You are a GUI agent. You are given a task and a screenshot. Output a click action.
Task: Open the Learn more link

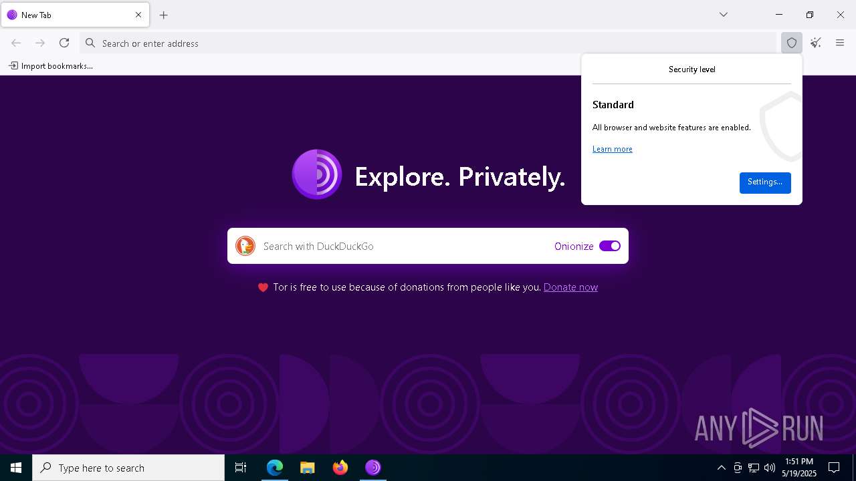click(613, 149)
